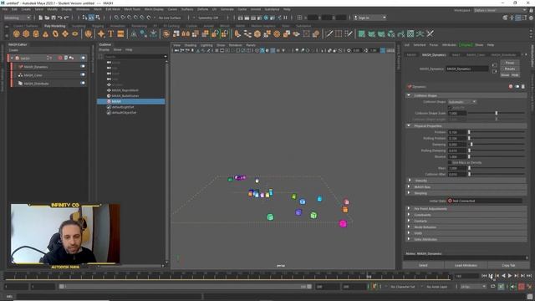The image size is (535, 301).
Task: Click the Copy Tab button
Action: click(x=508, y=265)
